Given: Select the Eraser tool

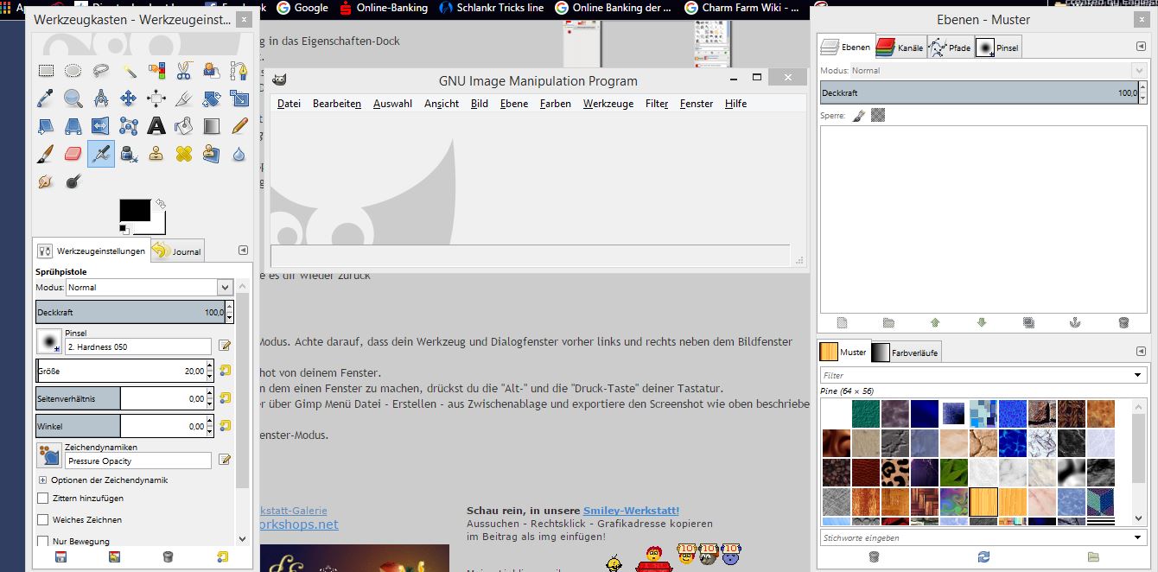Looking at the screenshot, I should pyautogui.click(x=73, y=154).
